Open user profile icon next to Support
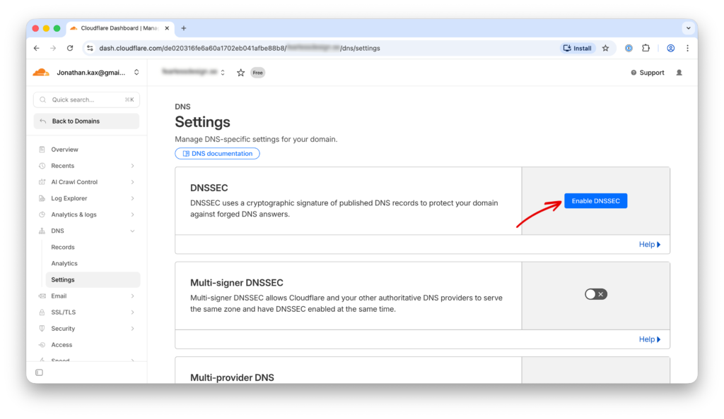This screenshot has width=724, height=419. (679, 73)
